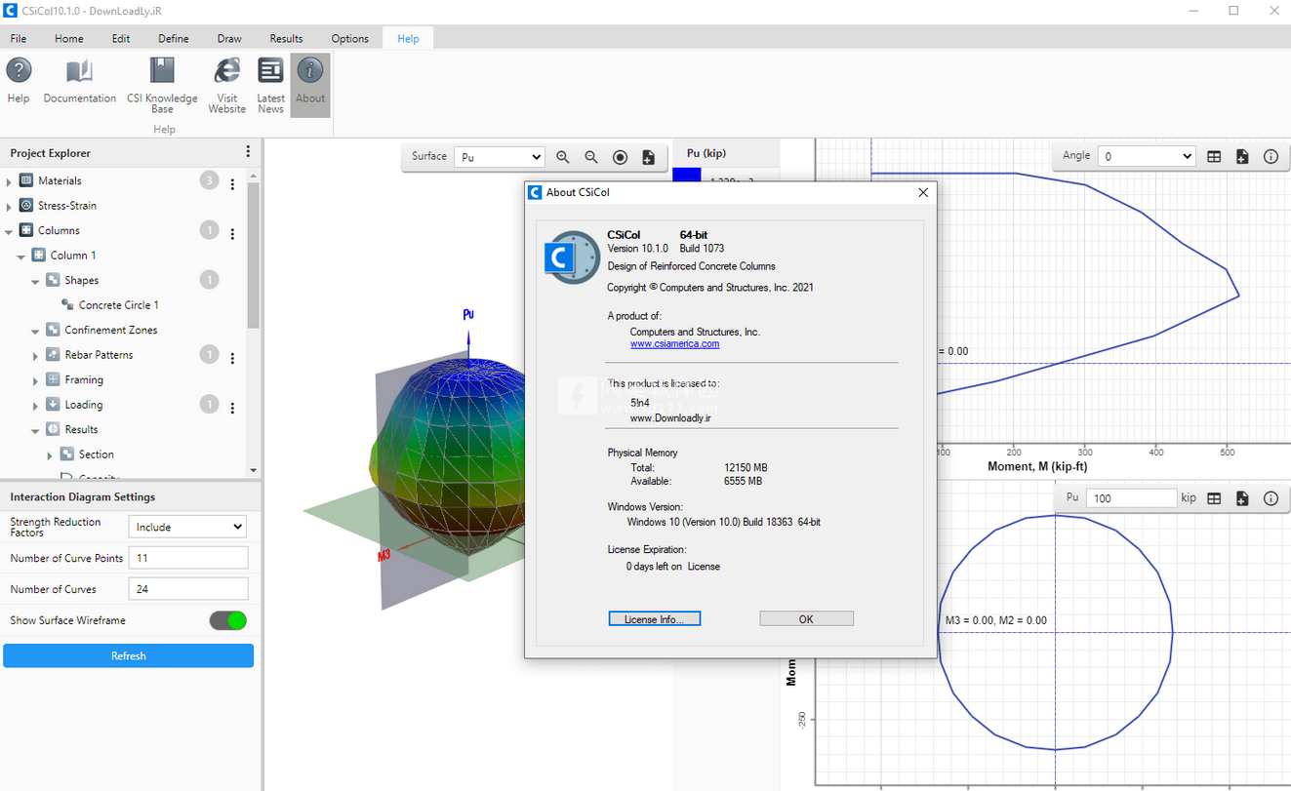This screenshot has width=1291, height=791.
Task: Select the Loading tree item
Action: 84,405
